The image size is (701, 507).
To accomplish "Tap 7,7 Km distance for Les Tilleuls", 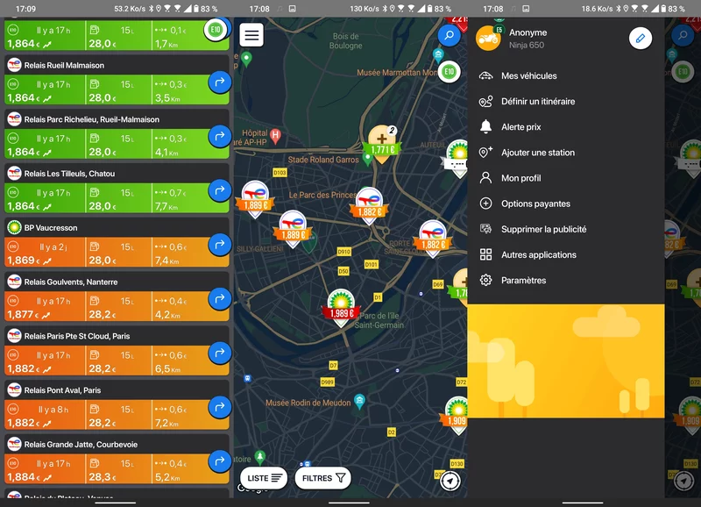I will (x=166, y=206).
